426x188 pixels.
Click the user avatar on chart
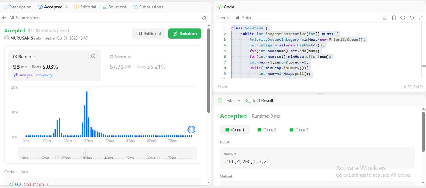tap(191, 130)
